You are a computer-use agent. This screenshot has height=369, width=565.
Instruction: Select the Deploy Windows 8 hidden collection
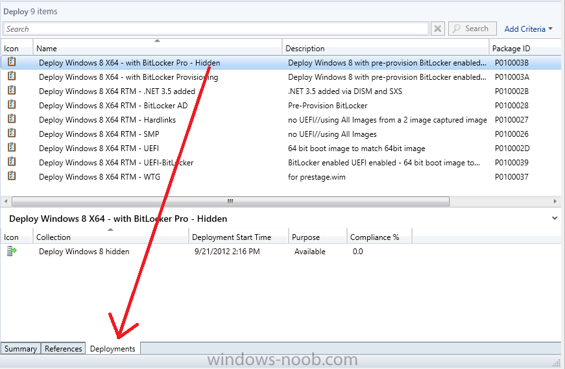[84, 252]
